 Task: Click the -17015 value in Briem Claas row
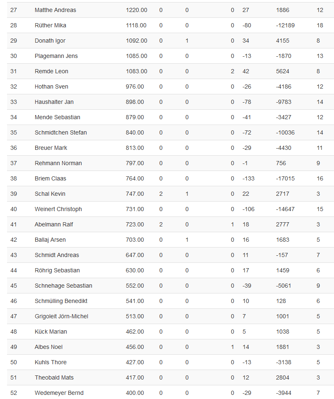(x=285, y=178)
